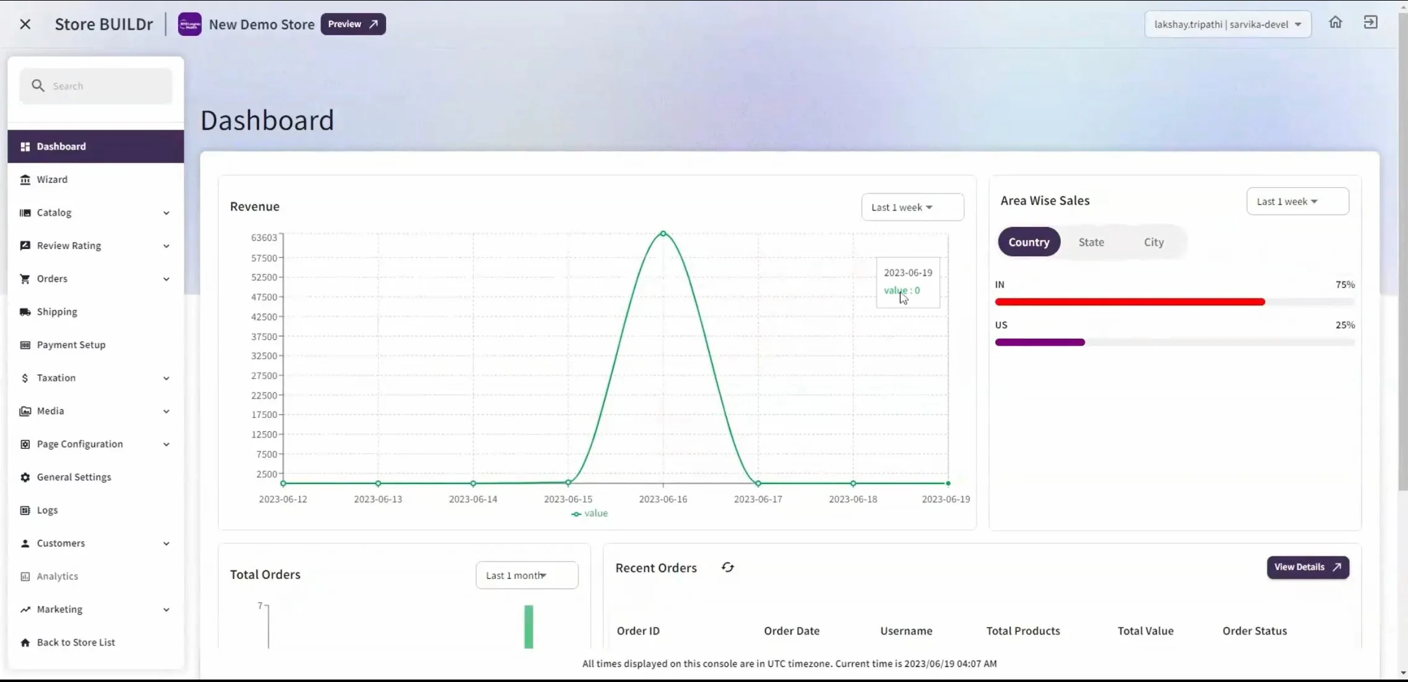Click the Order Date column header

coord(792,631)
